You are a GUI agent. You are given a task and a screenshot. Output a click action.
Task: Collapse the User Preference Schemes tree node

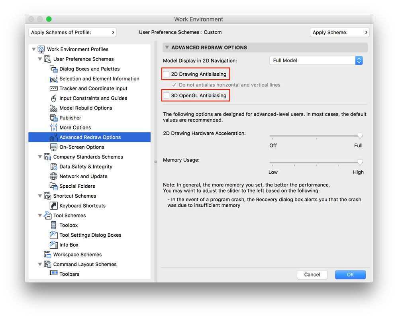tap(40, 59)
